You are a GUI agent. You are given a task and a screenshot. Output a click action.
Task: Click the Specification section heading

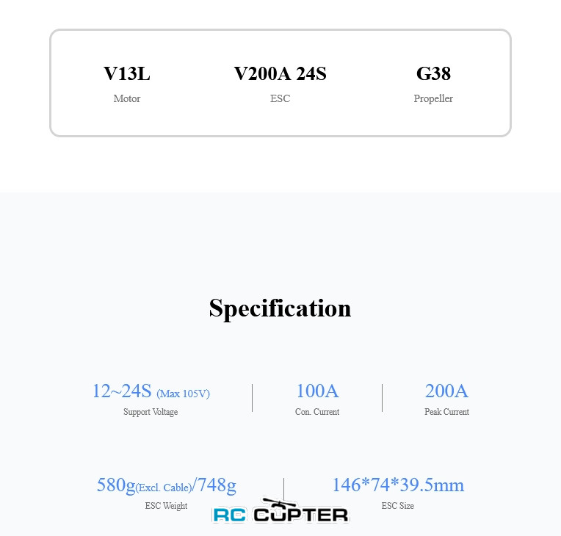(x=280, y=308)
